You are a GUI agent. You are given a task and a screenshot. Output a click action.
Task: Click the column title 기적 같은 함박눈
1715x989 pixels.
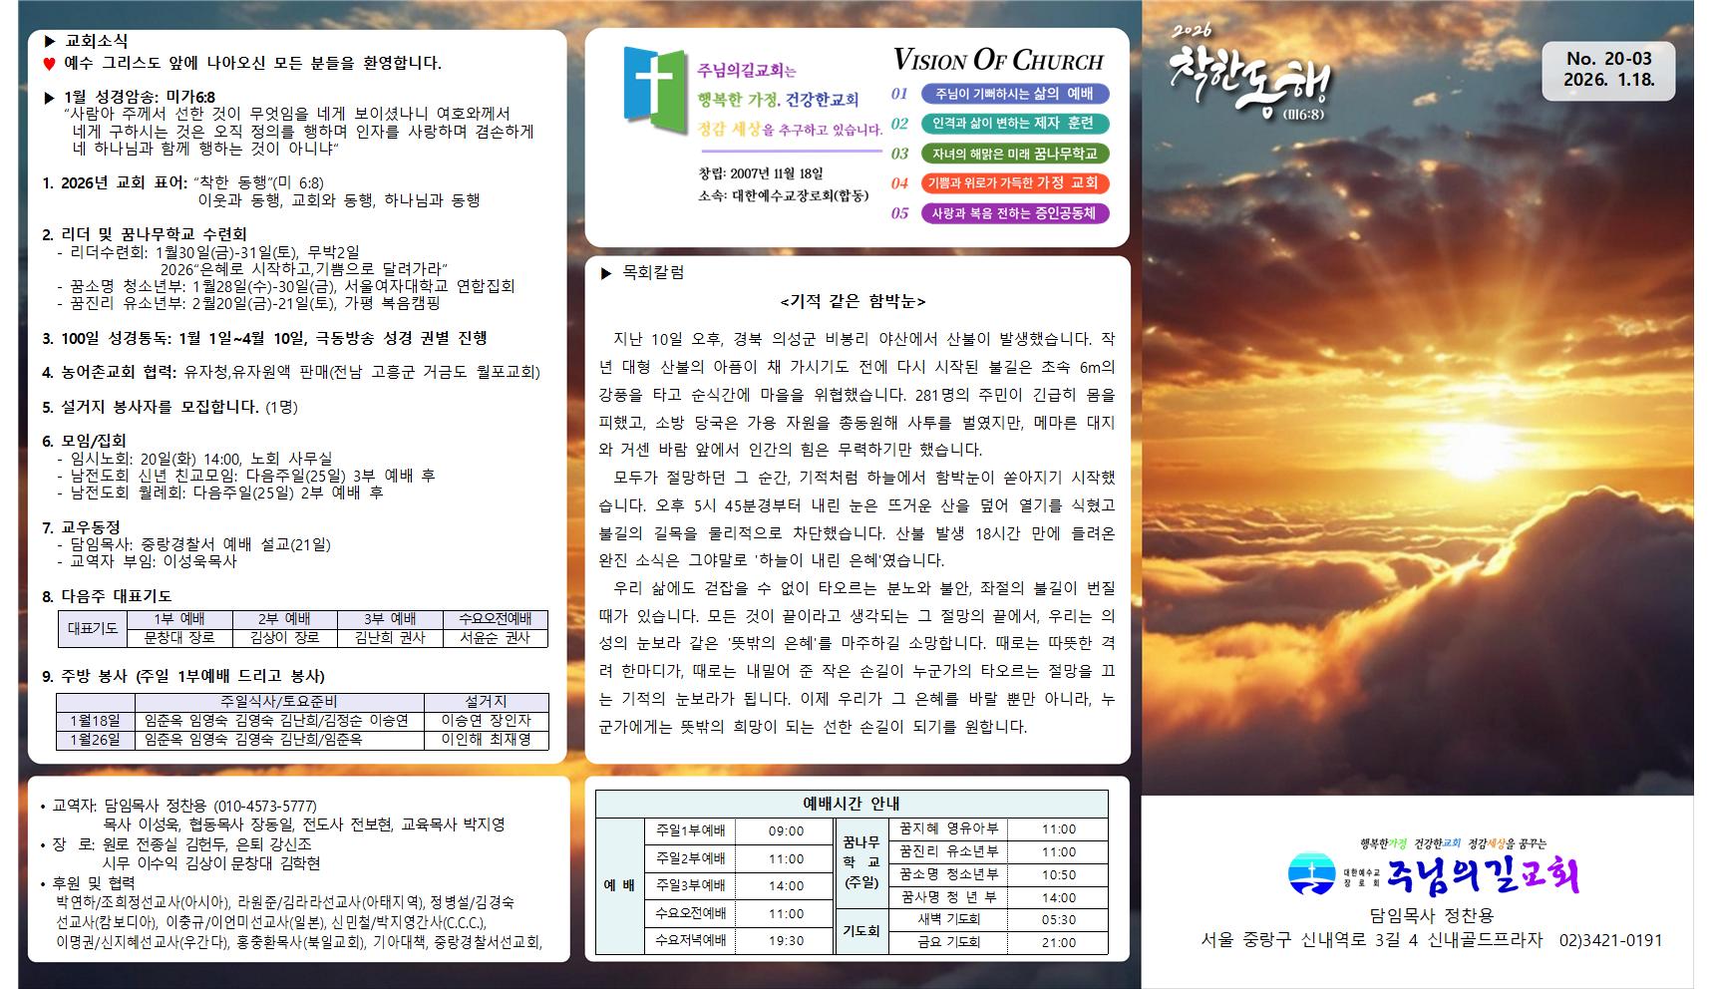pos(853,301)
